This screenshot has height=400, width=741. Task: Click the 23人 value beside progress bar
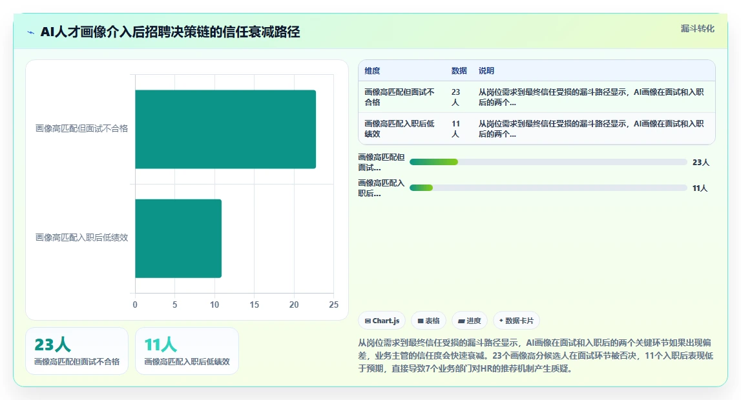[x=701, y=163]
